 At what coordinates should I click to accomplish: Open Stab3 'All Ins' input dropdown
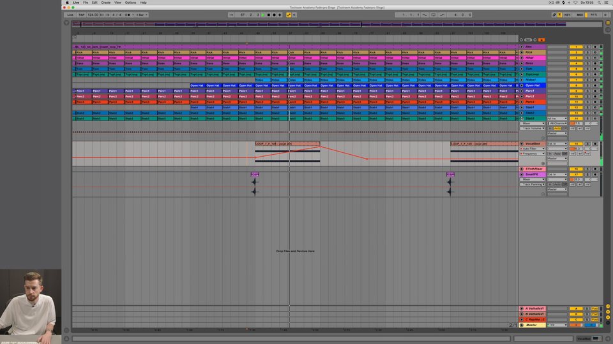click(x=557, y=118)
